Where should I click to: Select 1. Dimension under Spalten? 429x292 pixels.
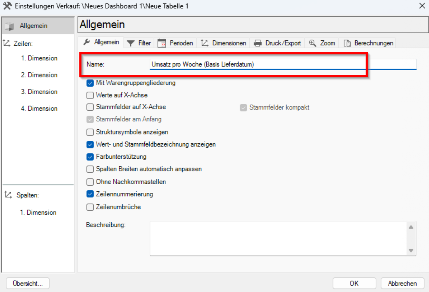point(38,213)
